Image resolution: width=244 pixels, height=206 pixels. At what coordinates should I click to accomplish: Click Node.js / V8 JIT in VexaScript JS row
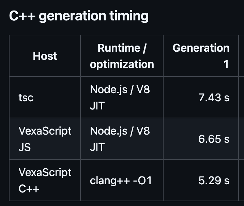[x=122, y=139]
